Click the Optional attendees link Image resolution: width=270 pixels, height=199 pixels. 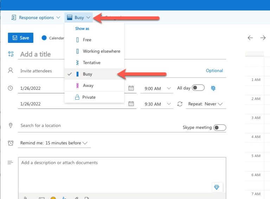pyautogui.click(x=214, y=71)
